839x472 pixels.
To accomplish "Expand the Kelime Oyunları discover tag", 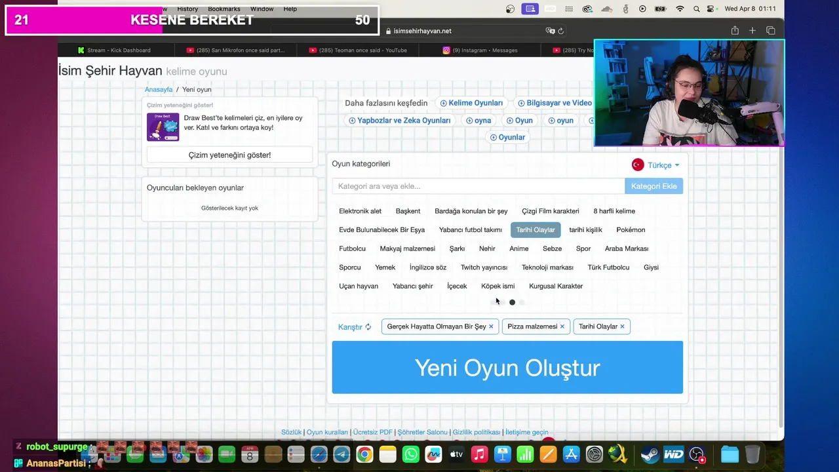I will pos(471,103).
